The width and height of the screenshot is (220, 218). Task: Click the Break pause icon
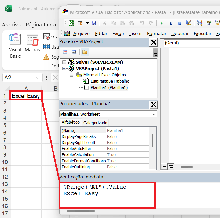(x=171, y=23)
